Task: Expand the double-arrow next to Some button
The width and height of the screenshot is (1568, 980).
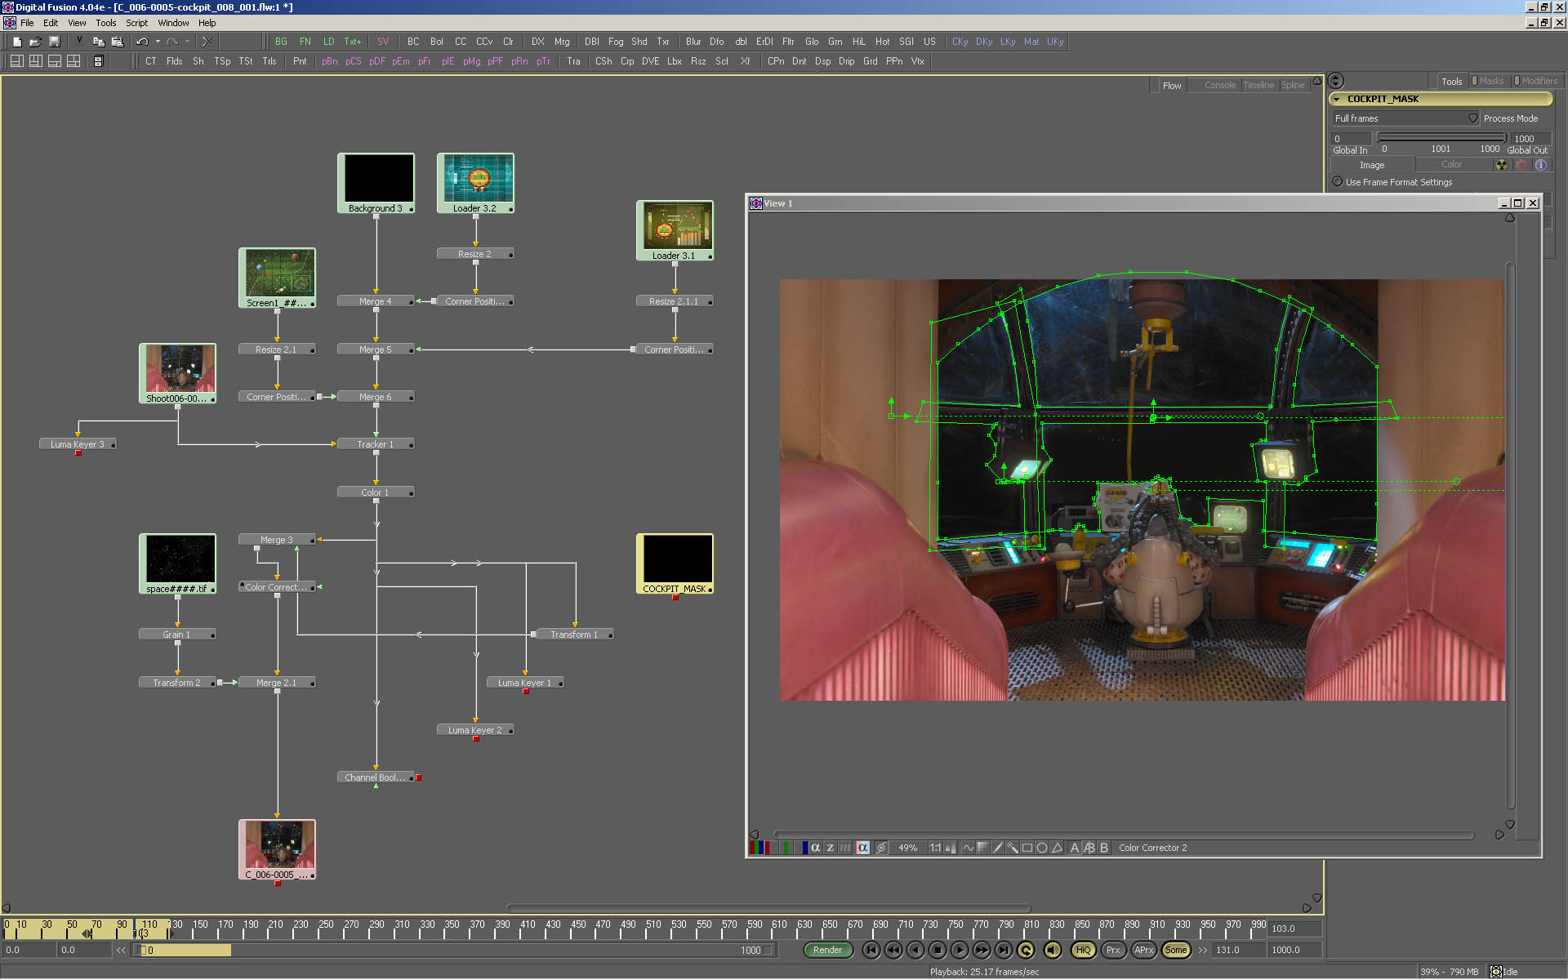Action: (x=1202, y=950)
